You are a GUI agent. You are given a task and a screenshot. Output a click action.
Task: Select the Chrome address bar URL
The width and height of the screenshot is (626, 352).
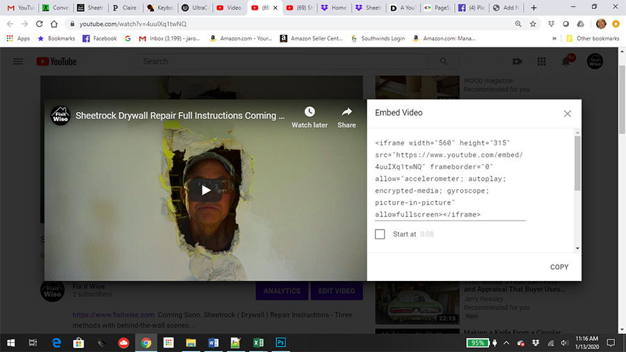tap(133, 24)
